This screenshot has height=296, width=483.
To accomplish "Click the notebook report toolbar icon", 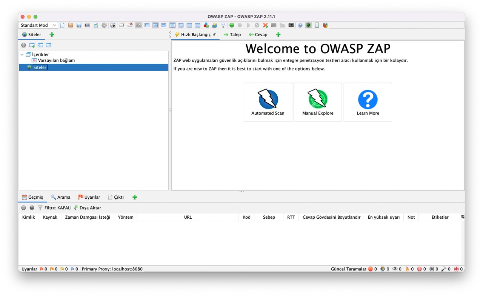I will coord(317,25).
